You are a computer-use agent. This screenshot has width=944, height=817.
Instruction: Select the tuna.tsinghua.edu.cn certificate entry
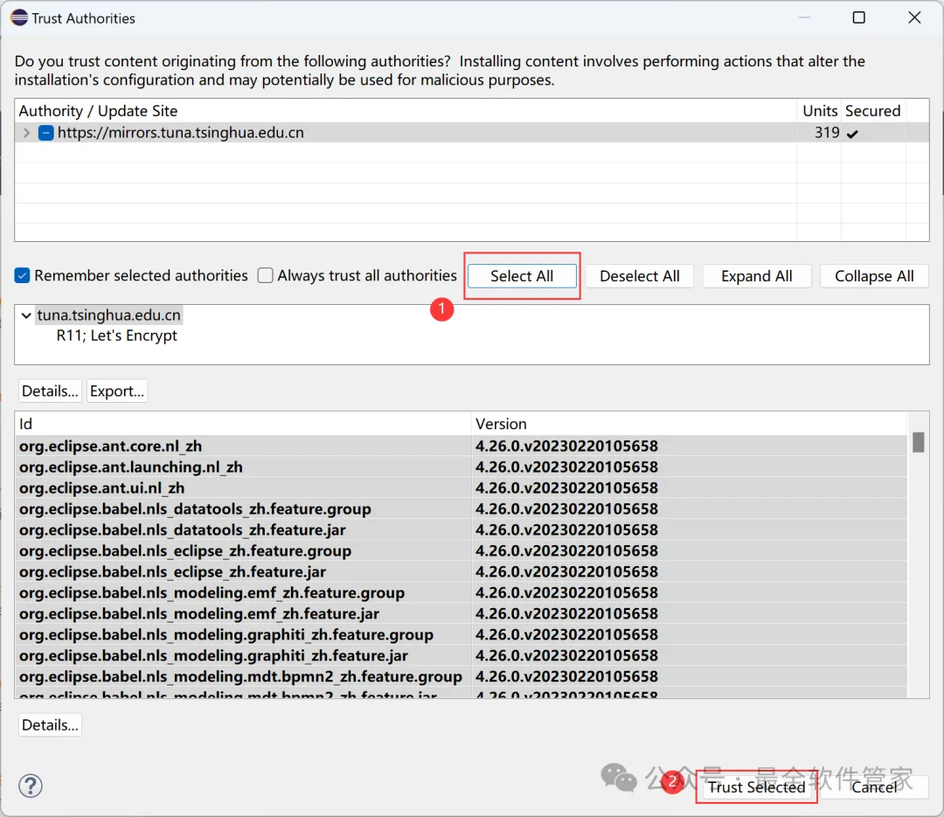click(x=109, y=315)
